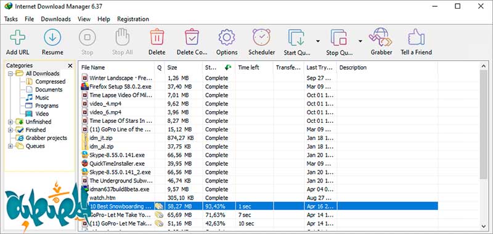This screenshot has height=234, width=493.
Task: Select the Music category
Action: (42, 98)
